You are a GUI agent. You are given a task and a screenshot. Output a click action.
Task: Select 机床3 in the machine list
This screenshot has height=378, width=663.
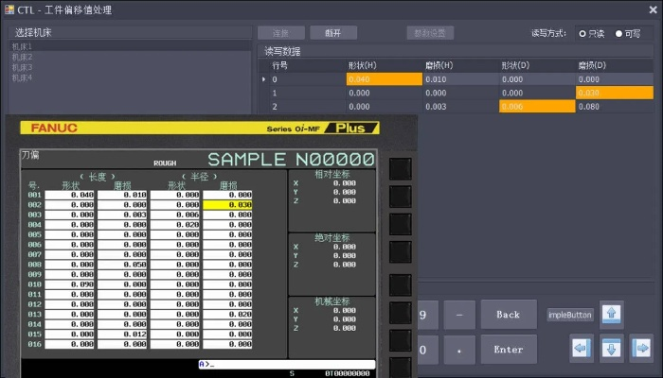coord(22,67)
